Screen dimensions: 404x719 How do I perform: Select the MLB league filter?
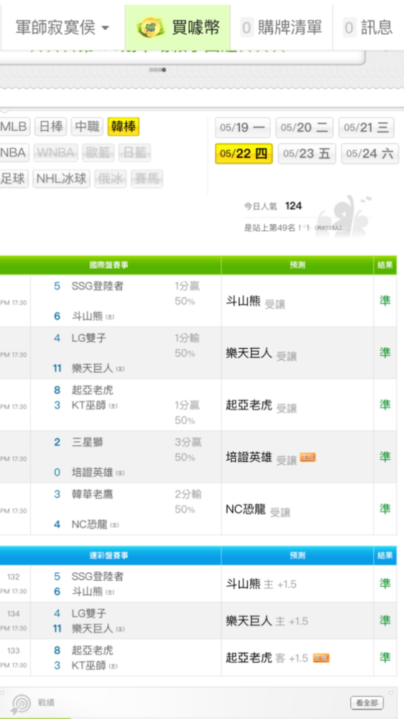(x=14, y=127)
